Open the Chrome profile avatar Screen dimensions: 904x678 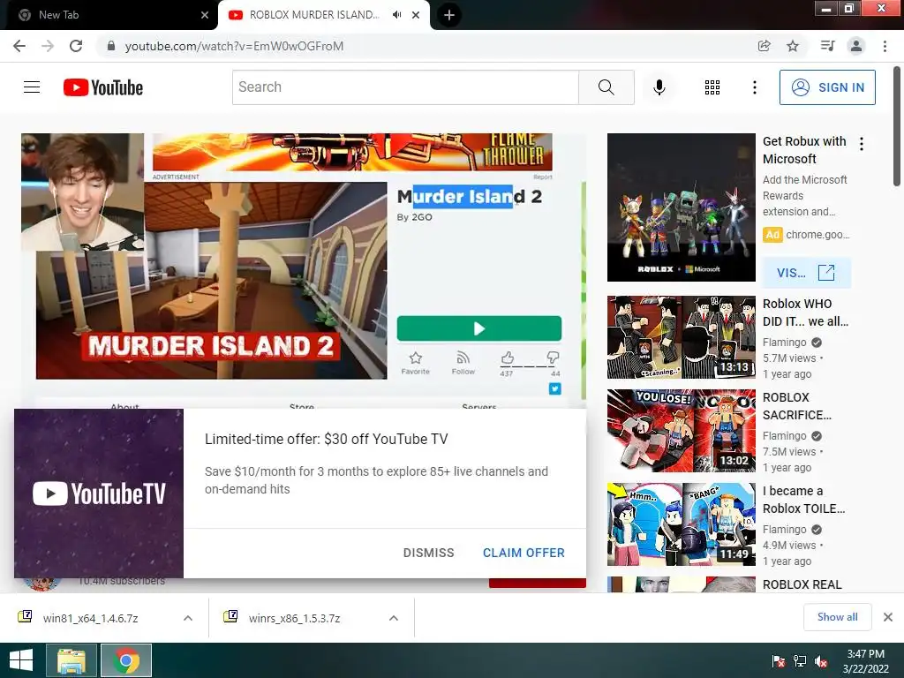tap(856, 46)
